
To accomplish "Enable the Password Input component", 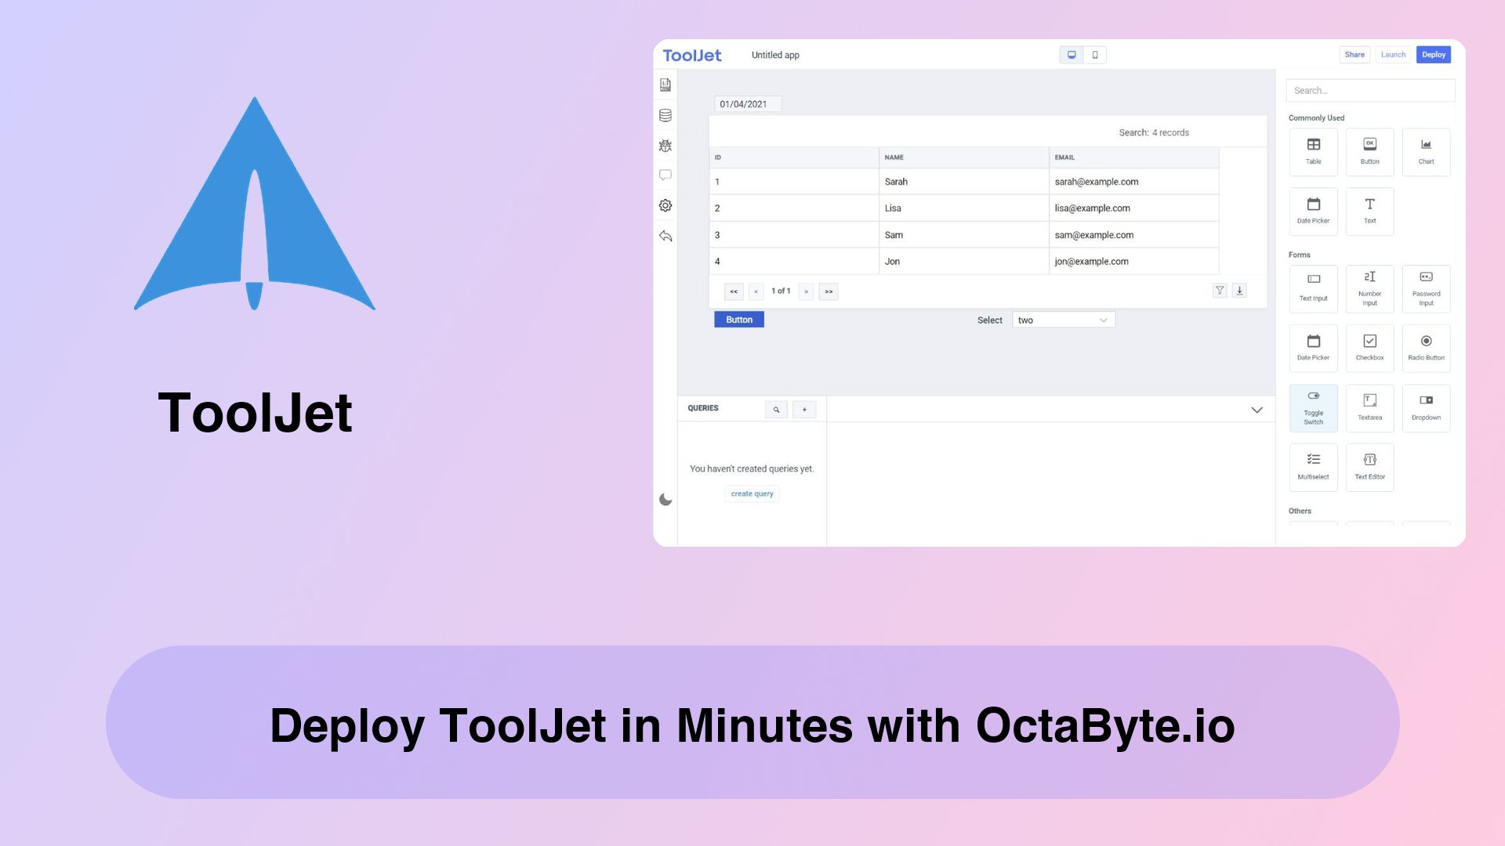I will (x=1427, y=288).
